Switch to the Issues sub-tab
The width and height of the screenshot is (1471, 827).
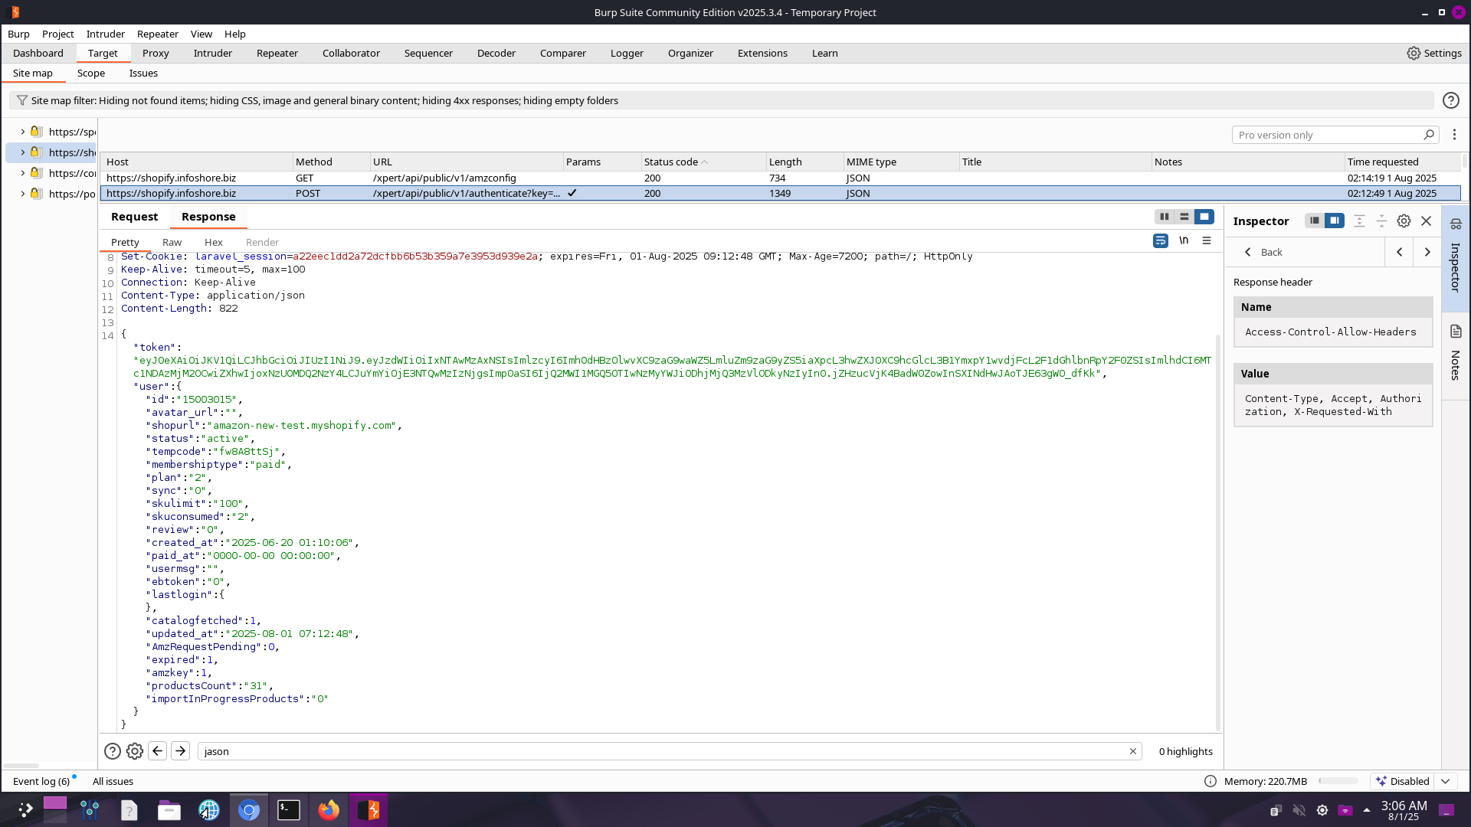coord(143,73)
